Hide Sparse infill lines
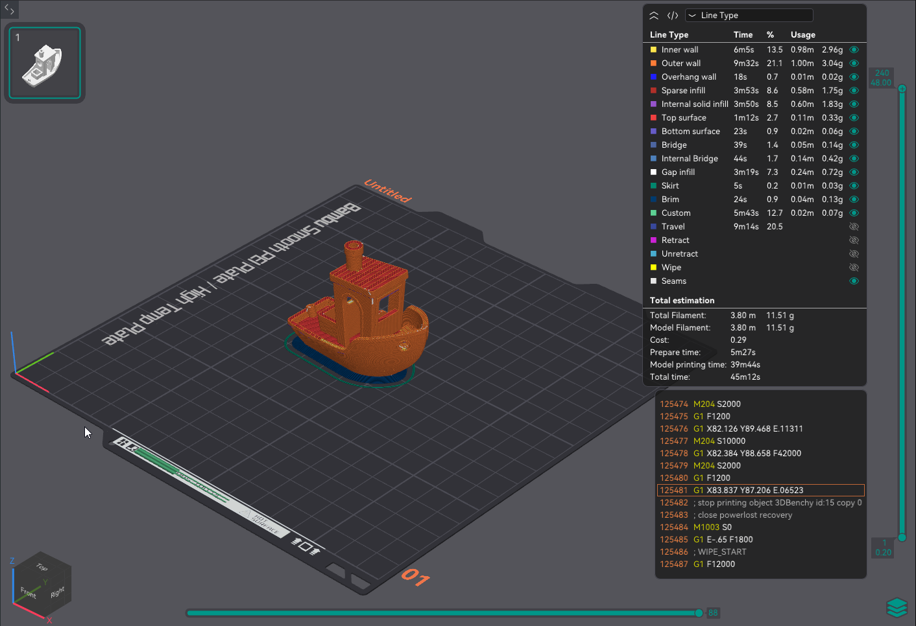Image resolution: width=916 pixels, height=626 pixels. [854, 91]
